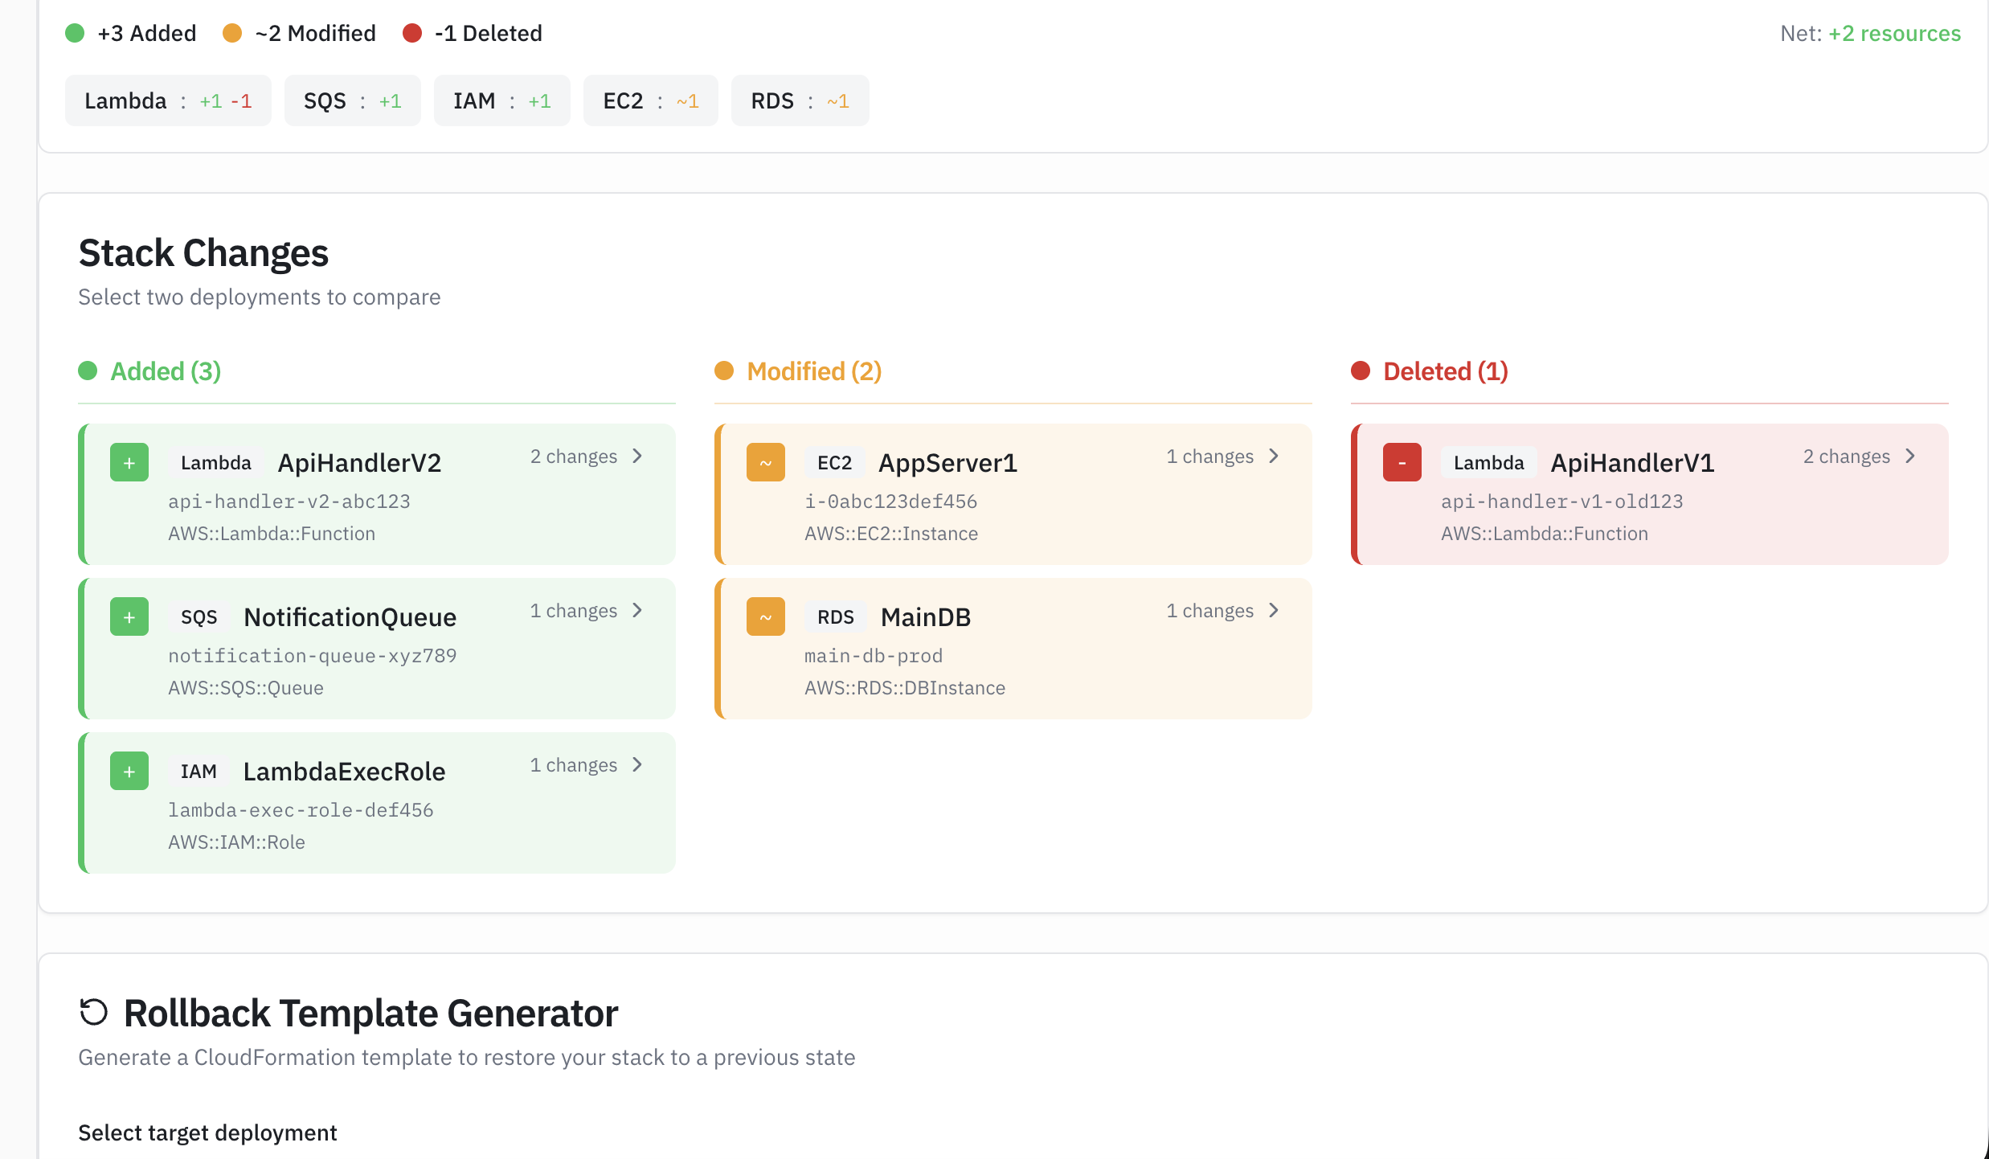
Task: Expand ApiHandlerV2 changes chevron
Action: coord(637,457)
